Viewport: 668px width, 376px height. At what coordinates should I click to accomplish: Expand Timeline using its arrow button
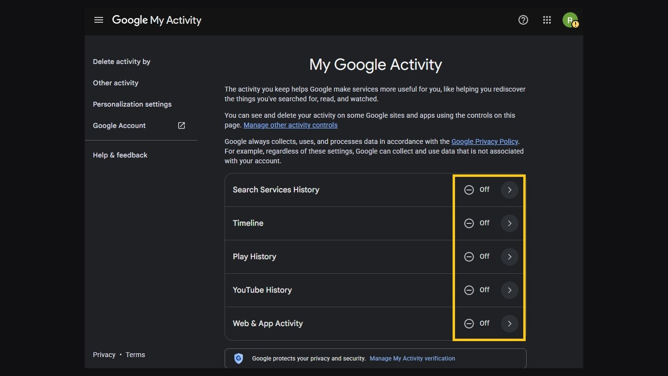(510, 223)
